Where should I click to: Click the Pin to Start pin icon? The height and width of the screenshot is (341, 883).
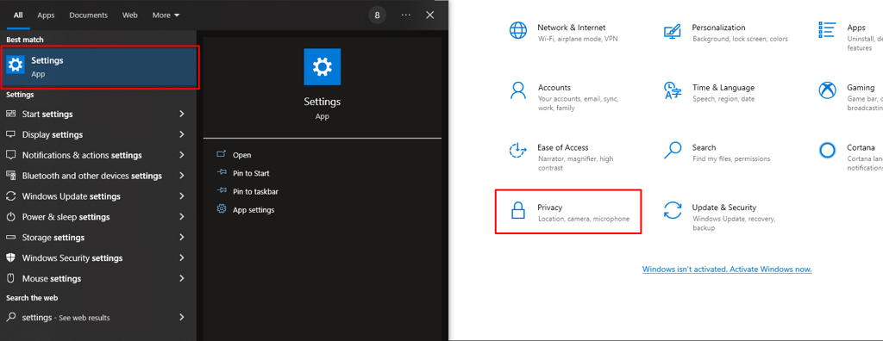pyautogui.click(x=222, y=173)
